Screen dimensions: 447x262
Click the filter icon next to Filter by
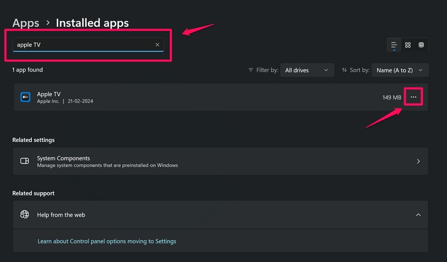click(251, 70)
